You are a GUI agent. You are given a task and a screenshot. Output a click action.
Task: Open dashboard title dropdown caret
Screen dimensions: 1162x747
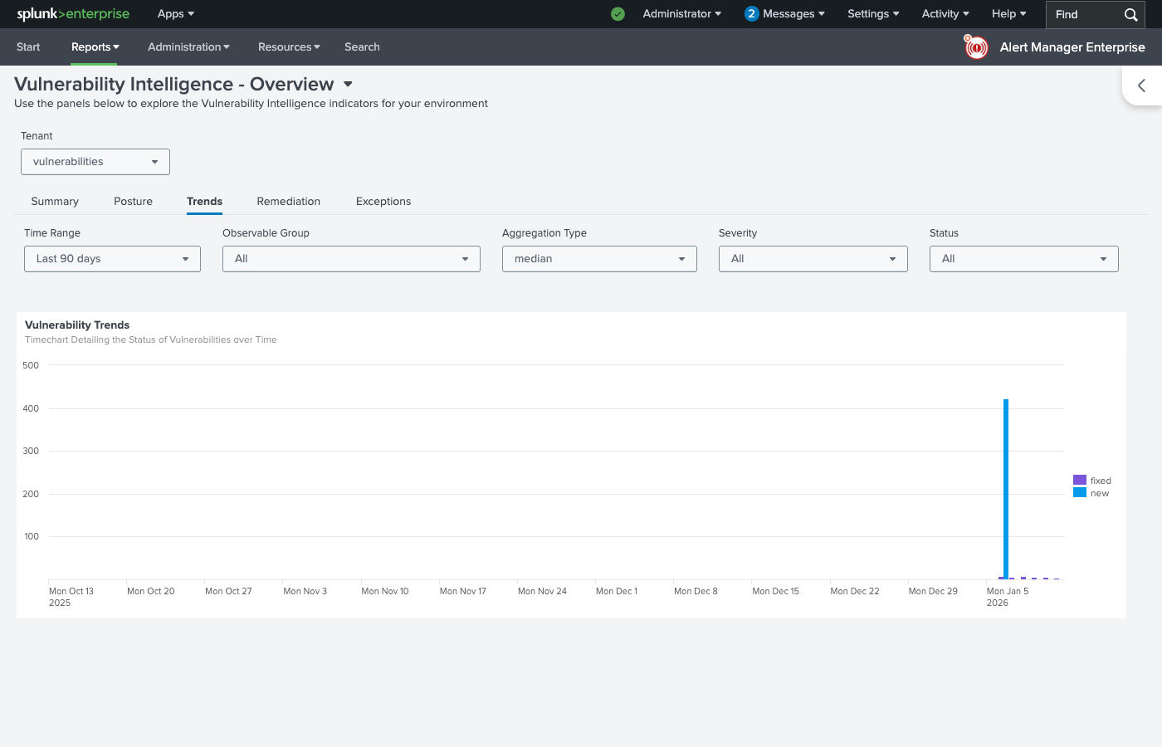pos(348,85)
